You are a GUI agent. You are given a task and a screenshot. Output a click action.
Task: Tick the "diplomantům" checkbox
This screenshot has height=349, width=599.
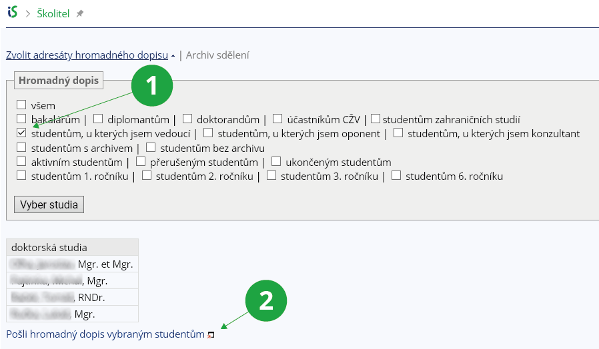[98, 119]
